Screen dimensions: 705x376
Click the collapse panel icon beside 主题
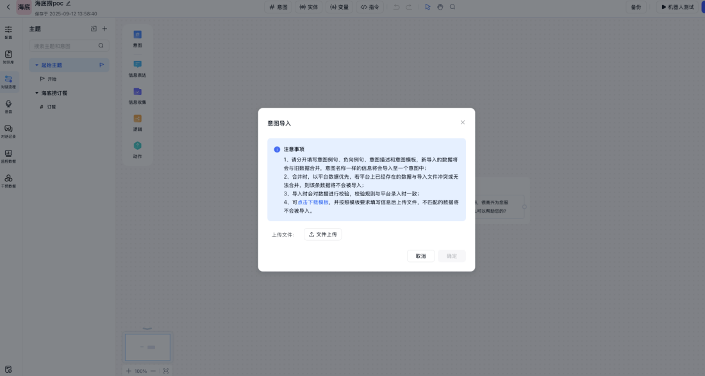pos(94,28)
